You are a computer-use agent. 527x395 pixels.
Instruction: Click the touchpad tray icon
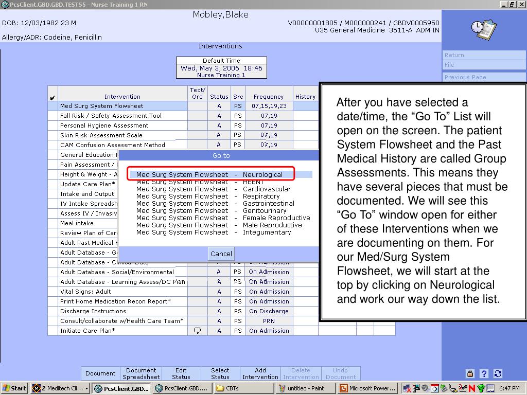[490, 388]
